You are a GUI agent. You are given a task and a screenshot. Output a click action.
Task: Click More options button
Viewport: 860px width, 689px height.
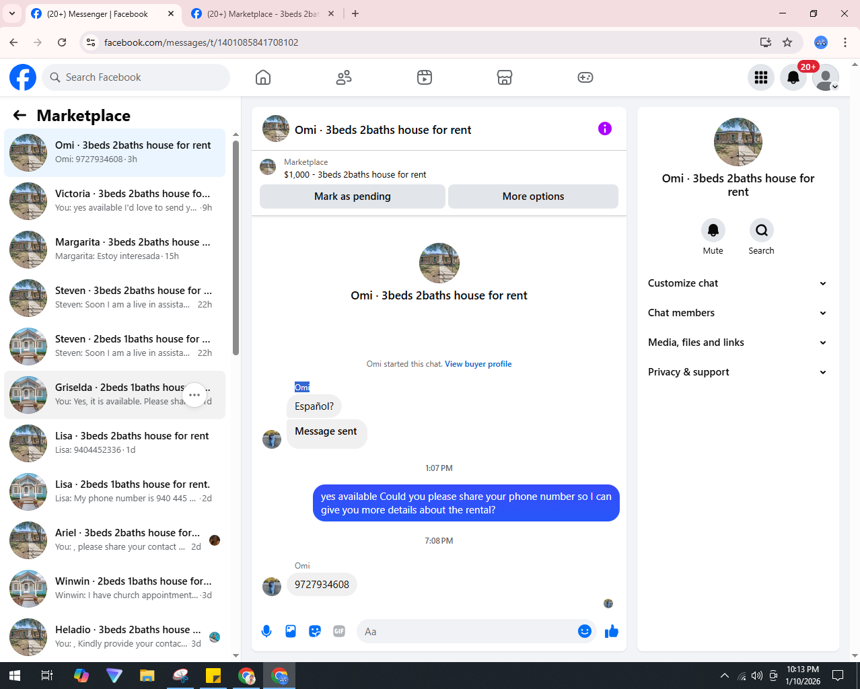(533, 196)
